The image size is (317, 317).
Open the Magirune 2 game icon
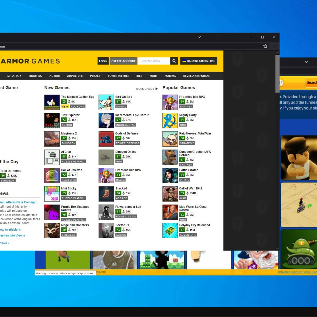(52, 139)
